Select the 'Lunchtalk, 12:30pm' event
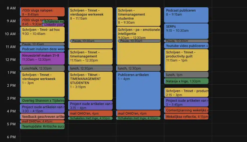 click(x=42, y=68)
